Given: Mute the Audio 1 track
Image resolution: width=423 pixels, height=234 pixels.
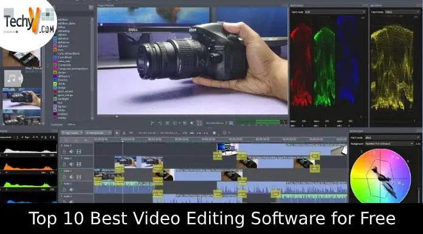Looking at the screenshot, I should [x=71, y=190].
